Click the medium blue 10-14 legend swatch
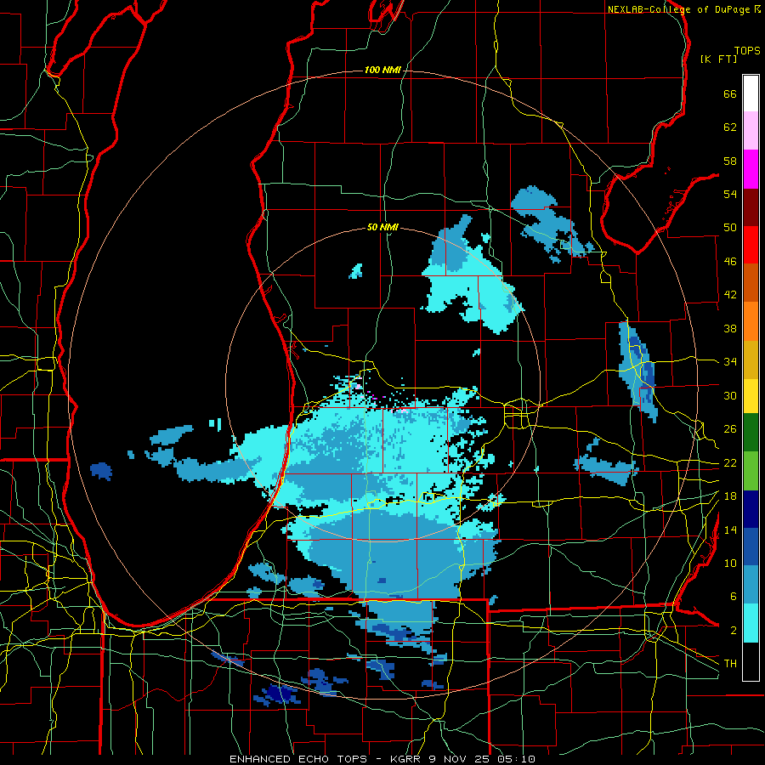 751,547
